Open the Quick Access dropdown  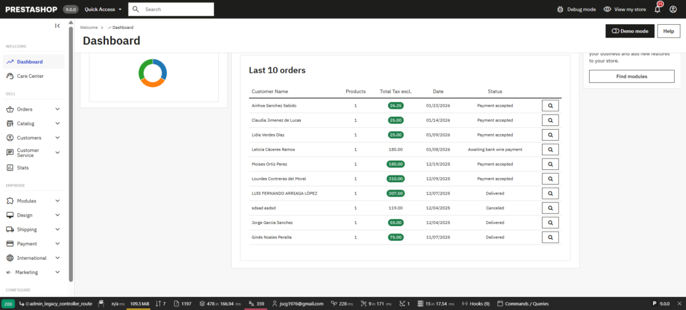coord(103,9)
